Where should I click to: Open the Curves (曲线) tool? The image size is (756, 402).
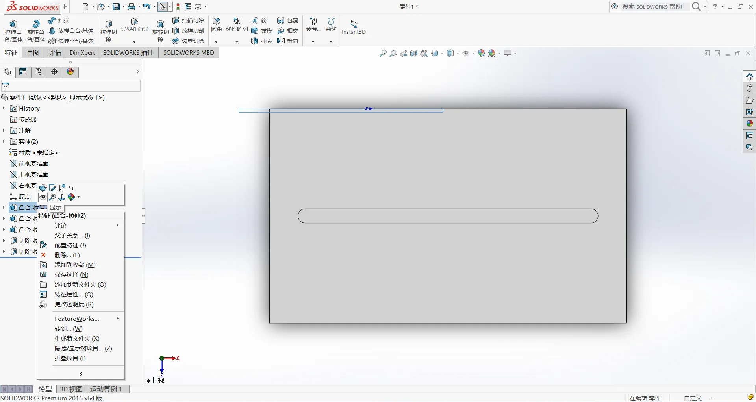(x=331, y=25)
